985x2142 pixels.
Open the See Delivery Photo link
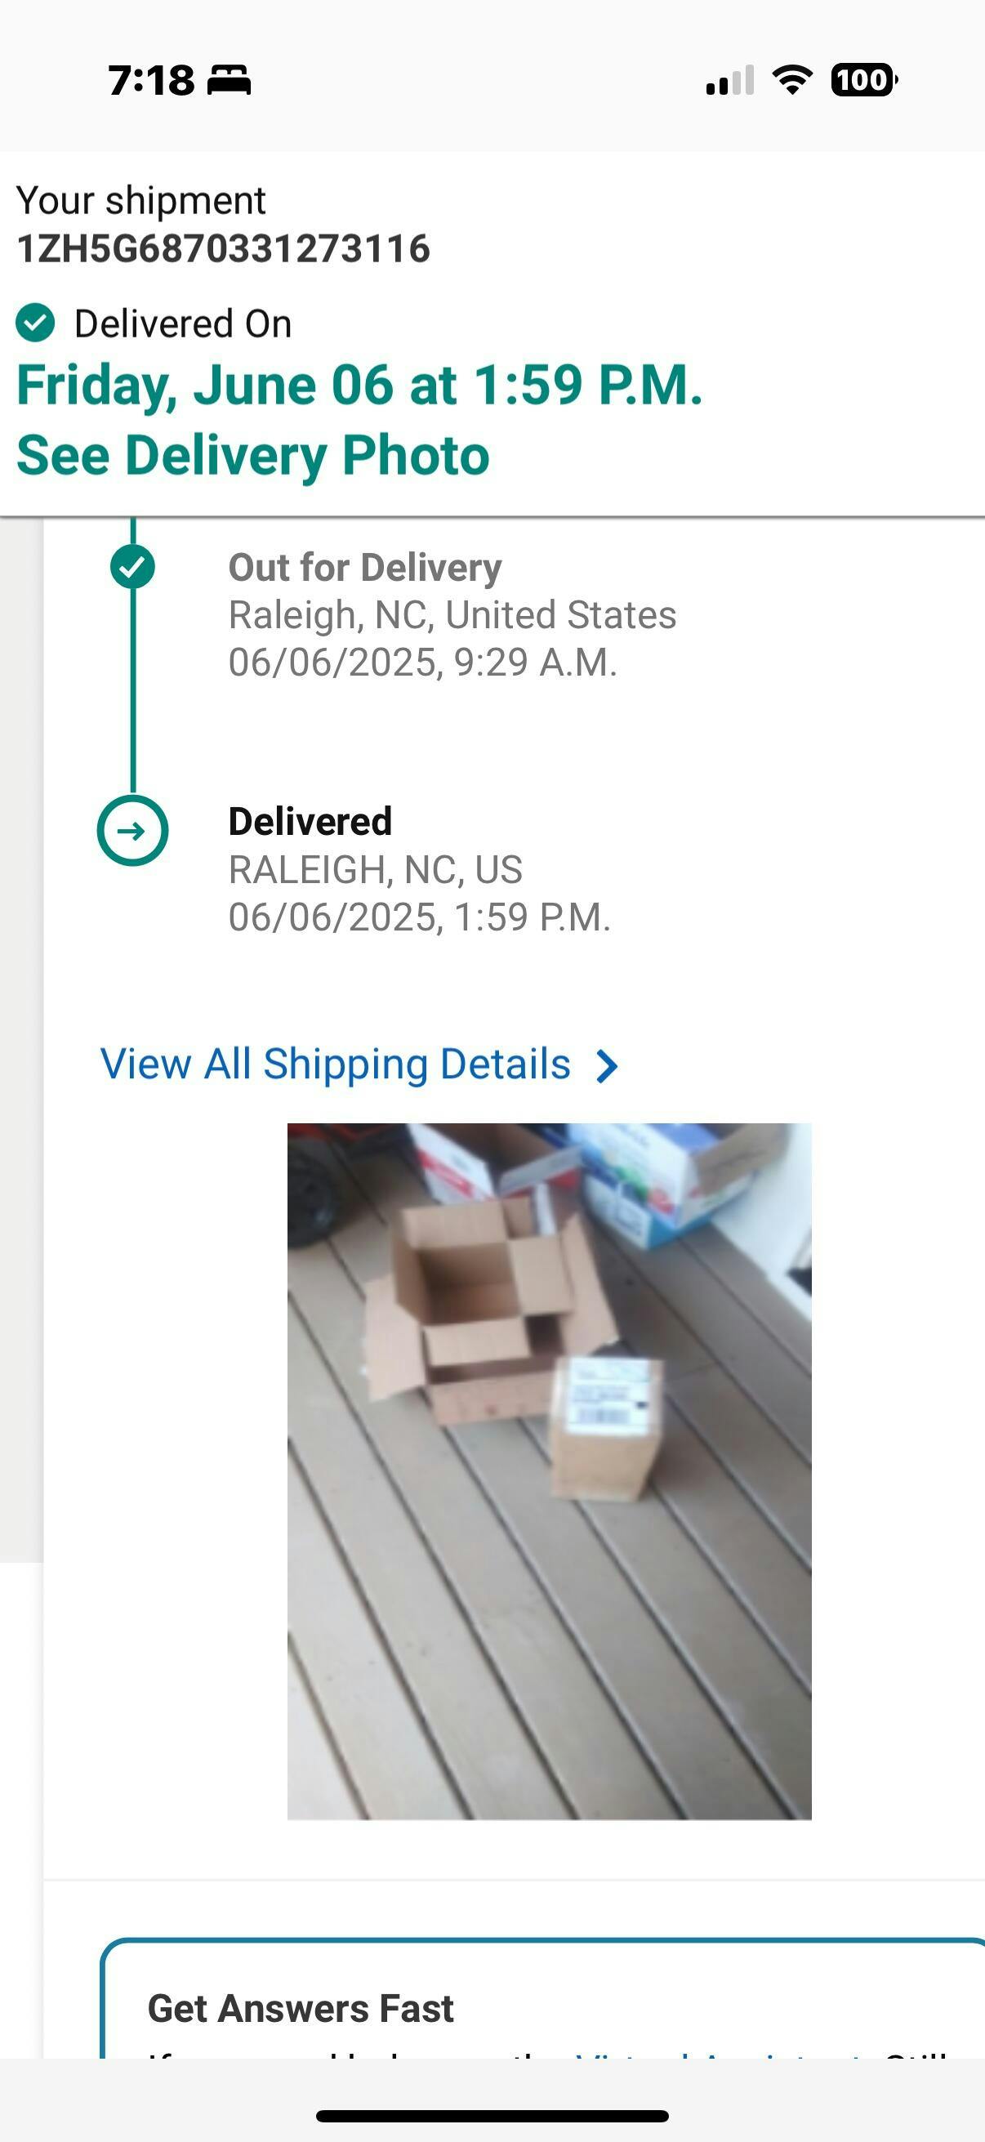click(x=252, y=455)
